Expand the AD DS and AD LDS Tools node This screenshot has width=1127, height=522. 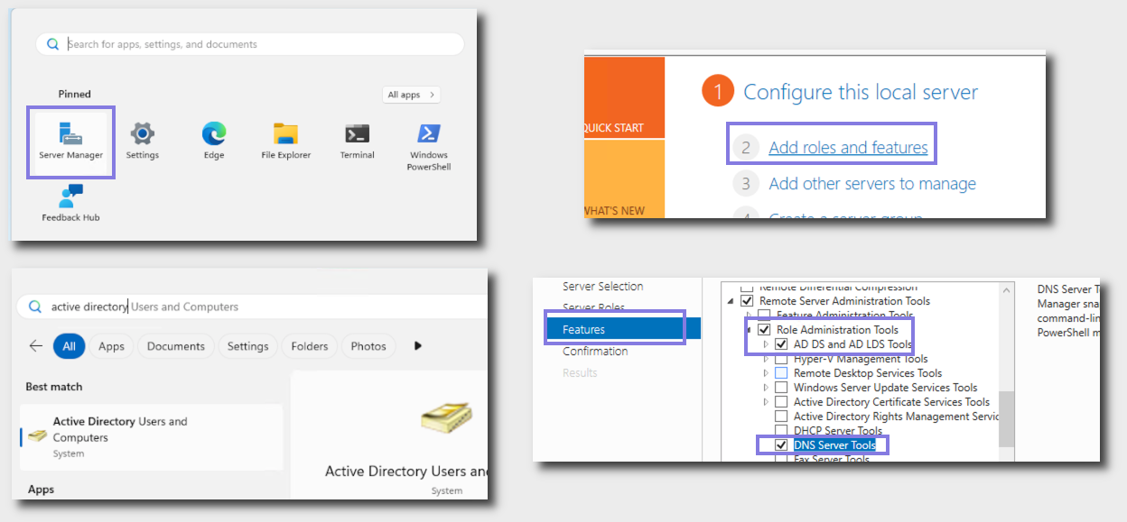coord(767,344)
